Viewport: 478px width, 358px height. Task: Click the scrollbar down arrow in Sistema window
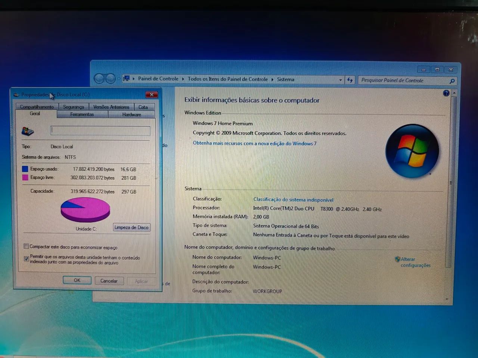(x=447, y=299)
